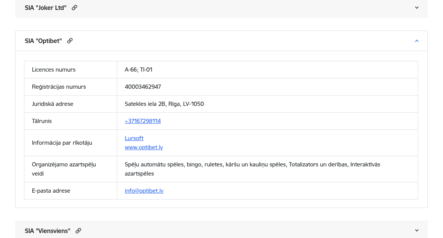This screenshot has height=238, width=443.
Task: Email info@optibet.lv via the link
Action: (144, 190)
